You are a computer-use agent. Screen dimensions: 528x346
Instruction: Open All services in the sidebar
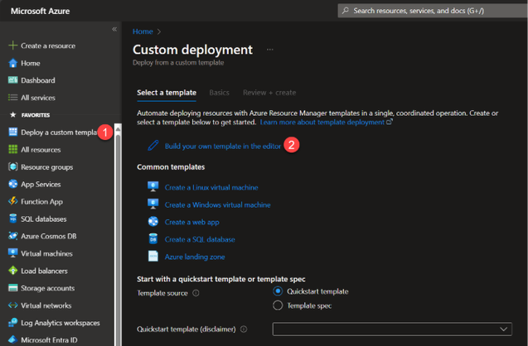point(38,98)
